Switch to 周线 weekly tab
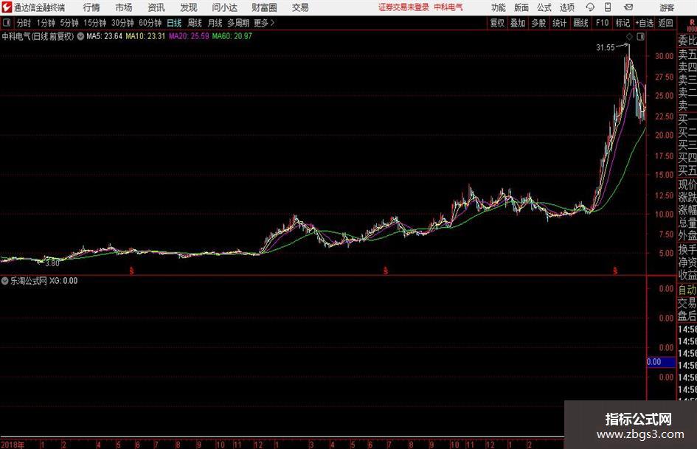Screen dimensions: 697x449 tap(195, 23)
